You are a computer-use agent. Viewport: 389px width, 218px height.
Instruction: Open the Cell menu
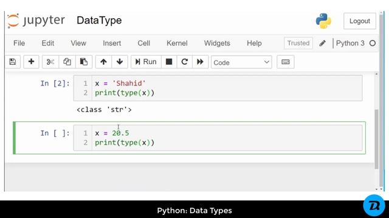pyautogui.click(x=144, y=43)
